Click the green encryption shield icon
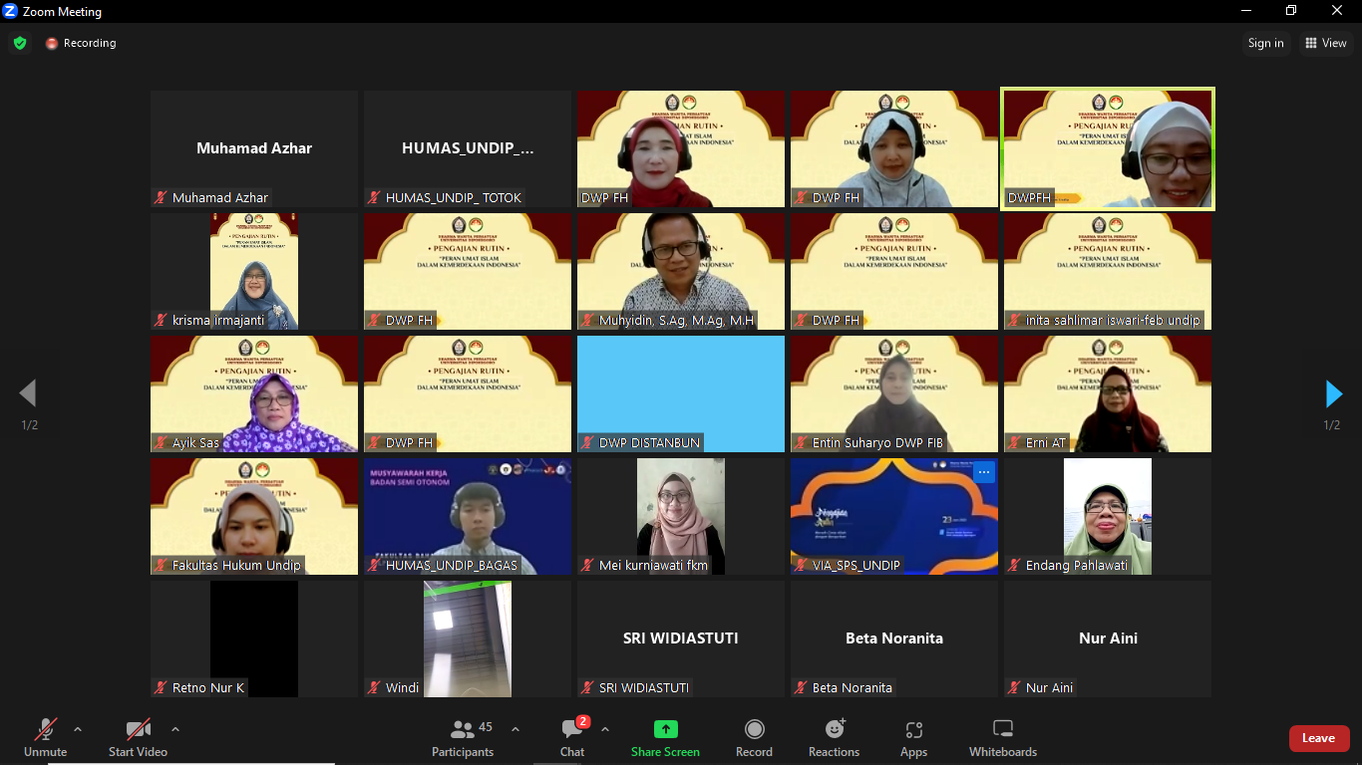The image size is (1362, 765). click(x=20, y=43)
